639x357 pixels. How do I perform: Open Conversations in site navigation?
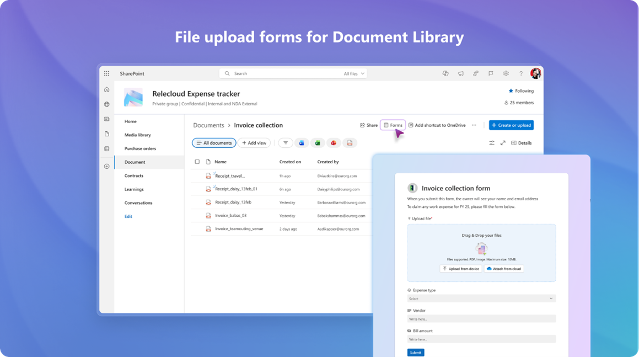pyautogui.click(x=138, y=203)
